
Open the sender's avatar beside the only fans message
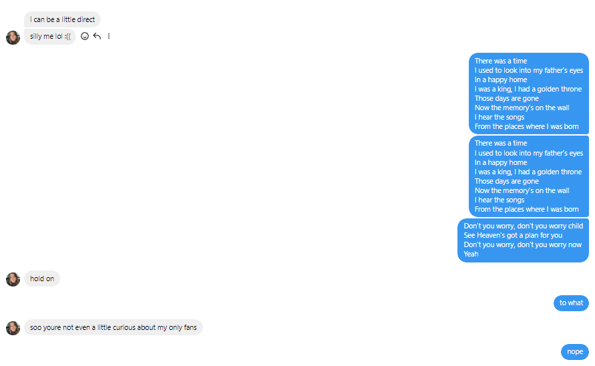point(13,328)
